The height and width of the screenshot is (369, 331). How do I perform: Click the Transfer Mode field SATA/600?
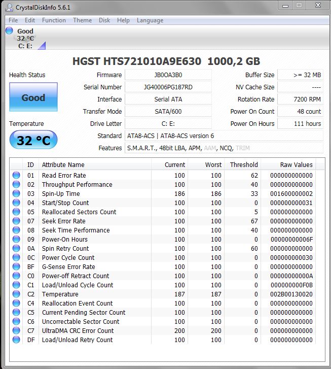click(168, 111)
